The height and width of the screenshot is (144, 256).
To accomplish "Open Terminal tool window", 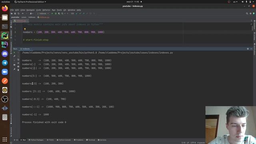I will point(90,140).
